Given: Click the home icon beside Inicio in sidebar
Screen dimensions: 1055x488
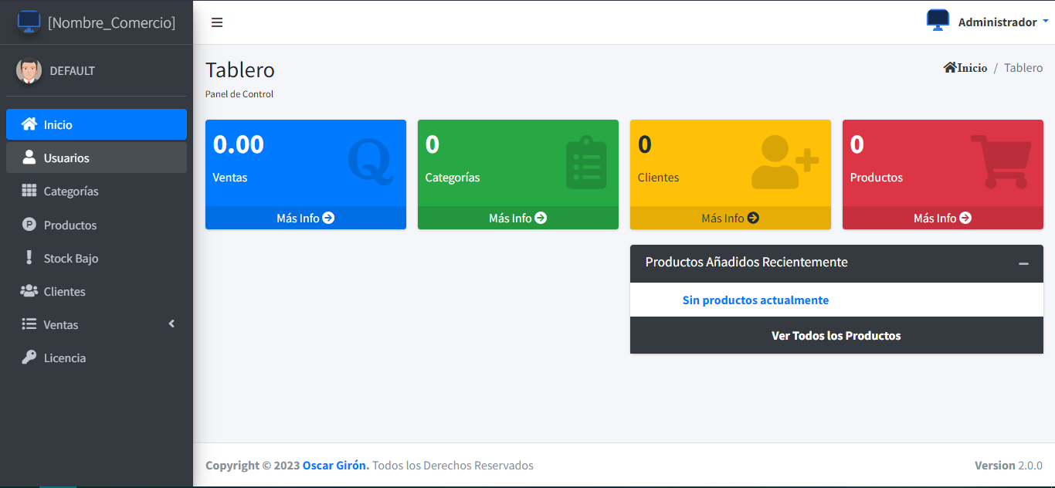Looking at the screenshot, I should tap(29, 124).
